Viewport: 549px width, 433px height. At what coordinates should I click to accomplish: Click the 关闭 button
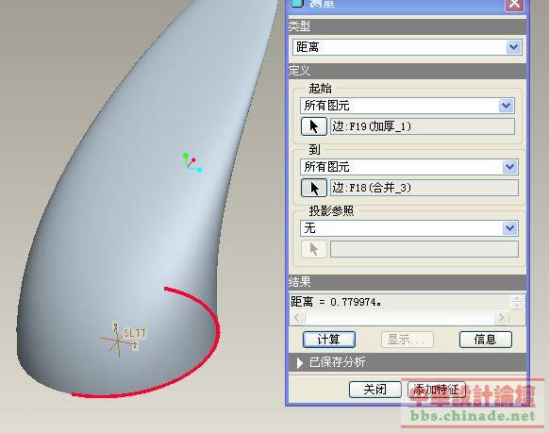coord(375,390)
